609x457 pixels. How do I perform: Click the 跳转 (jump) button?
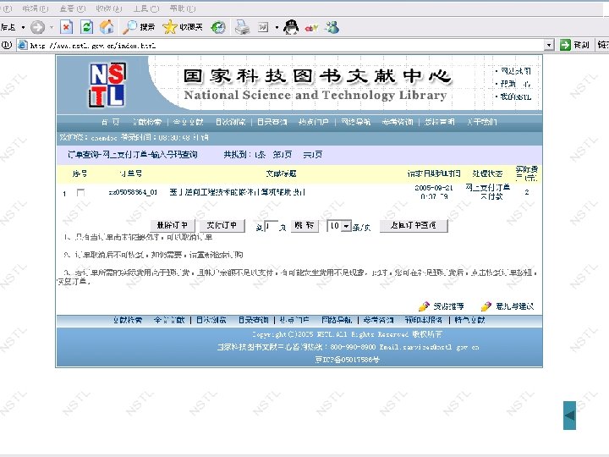tap(304, 225)
